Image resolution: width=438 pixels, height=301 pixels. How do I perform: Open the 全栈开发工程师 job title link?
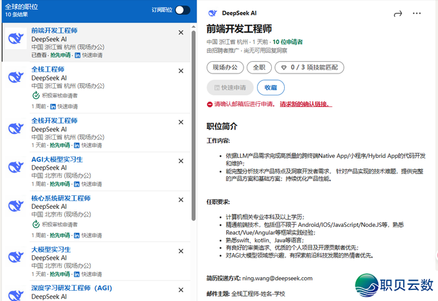pyautogui.click(x=54, y=121)
